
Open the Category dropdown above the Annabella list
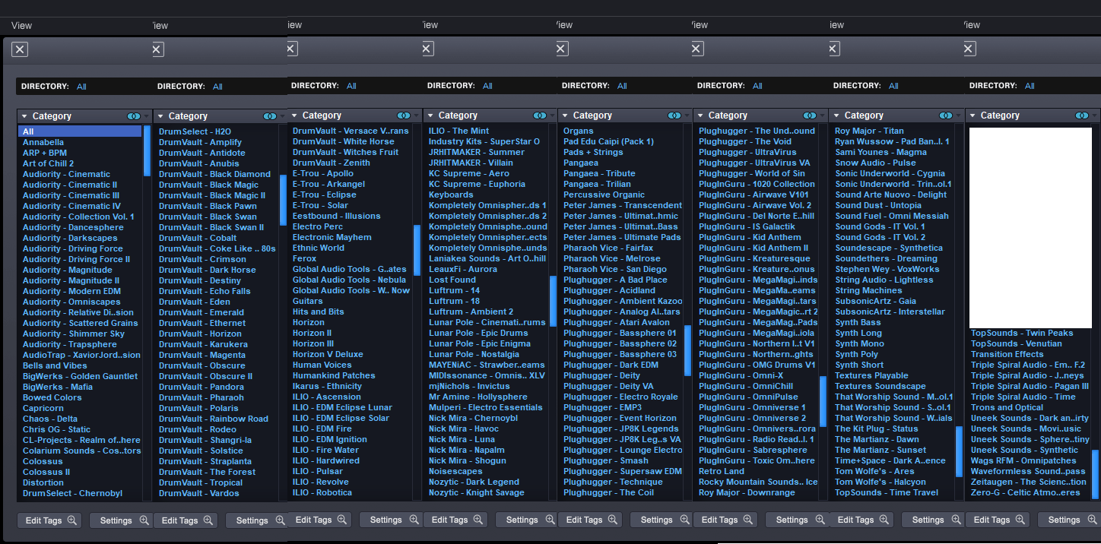(x=46, y=116)
